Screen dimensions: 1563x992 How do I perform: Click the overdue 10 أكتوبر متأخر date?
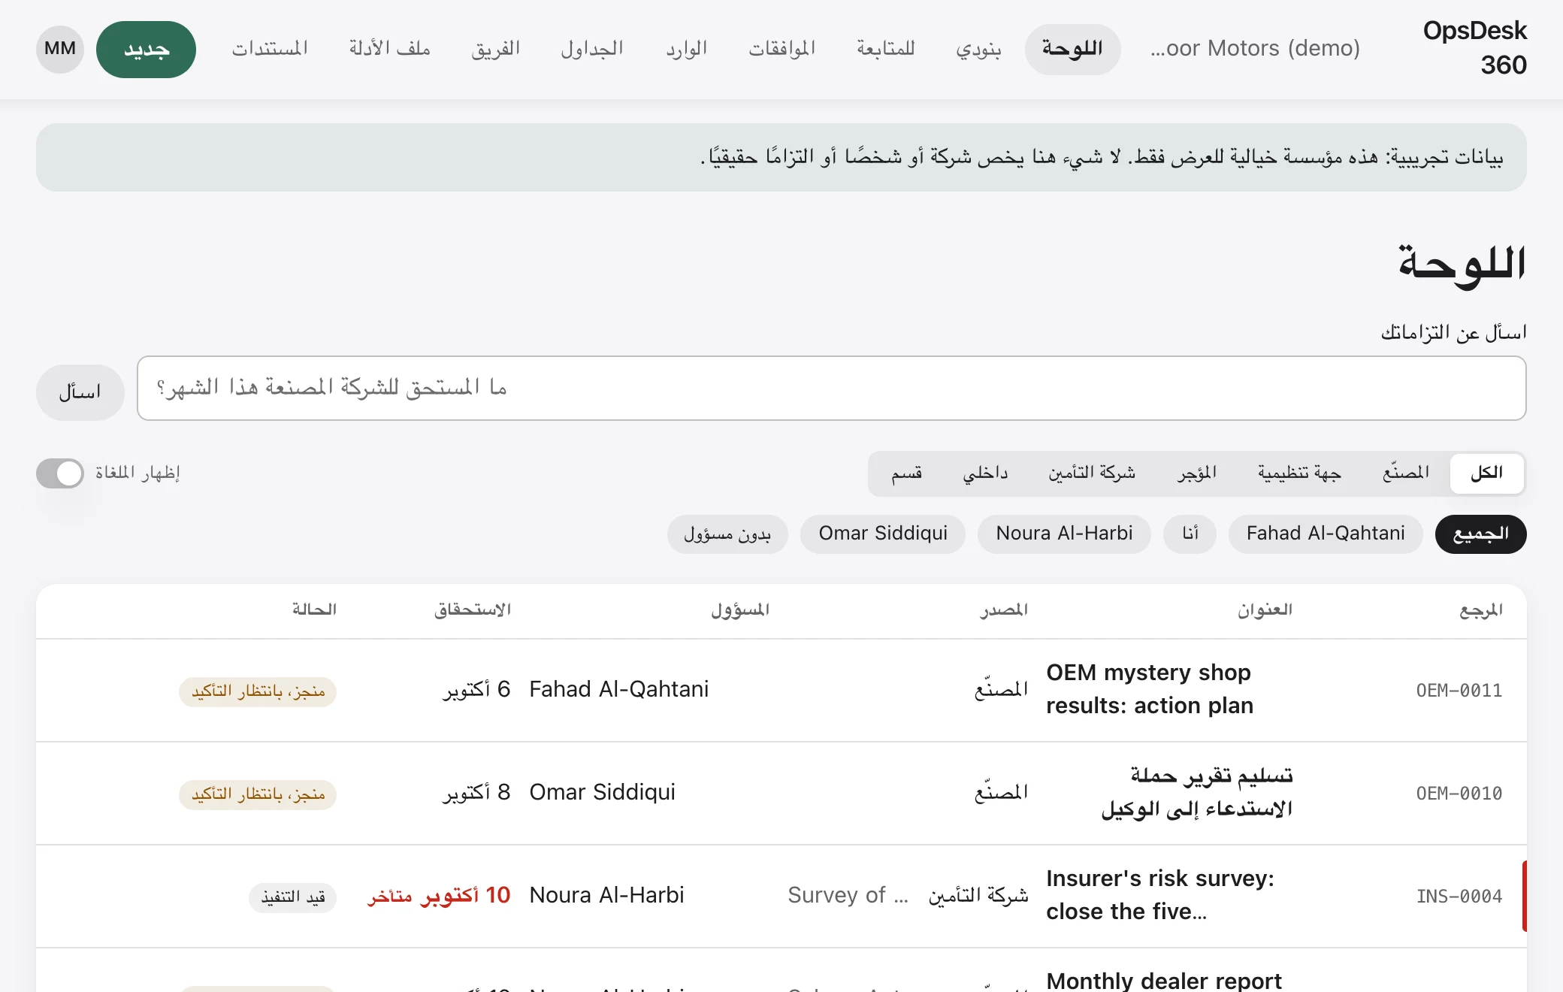439,896
